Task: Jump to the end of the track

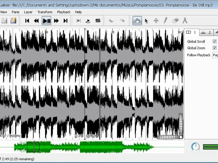Action: (65, 21)
